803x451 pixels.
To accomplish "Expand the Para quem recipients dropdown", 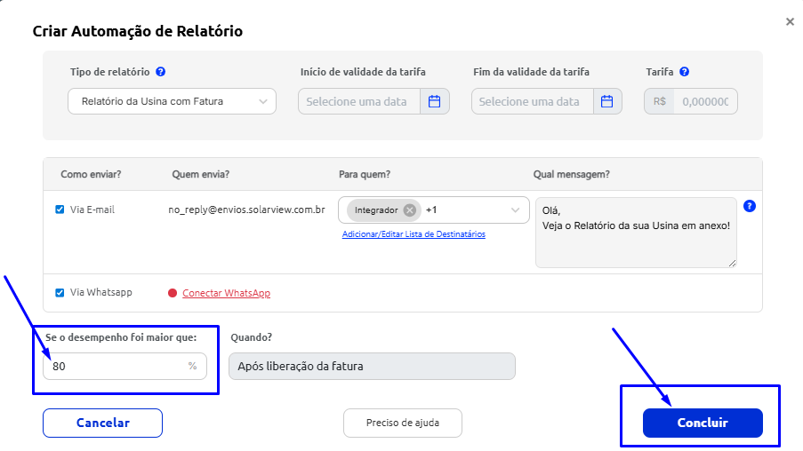I will click(x=515, y=210).
